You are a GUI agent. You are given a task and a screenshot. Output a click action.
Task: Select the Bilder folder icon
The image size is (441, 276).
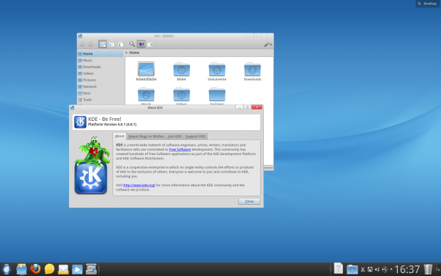point(181,69)
